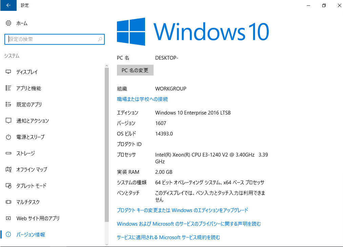Click the Default apps icon
The width and height of the screenshot is (343, 247).
click(x=8, y=105)
